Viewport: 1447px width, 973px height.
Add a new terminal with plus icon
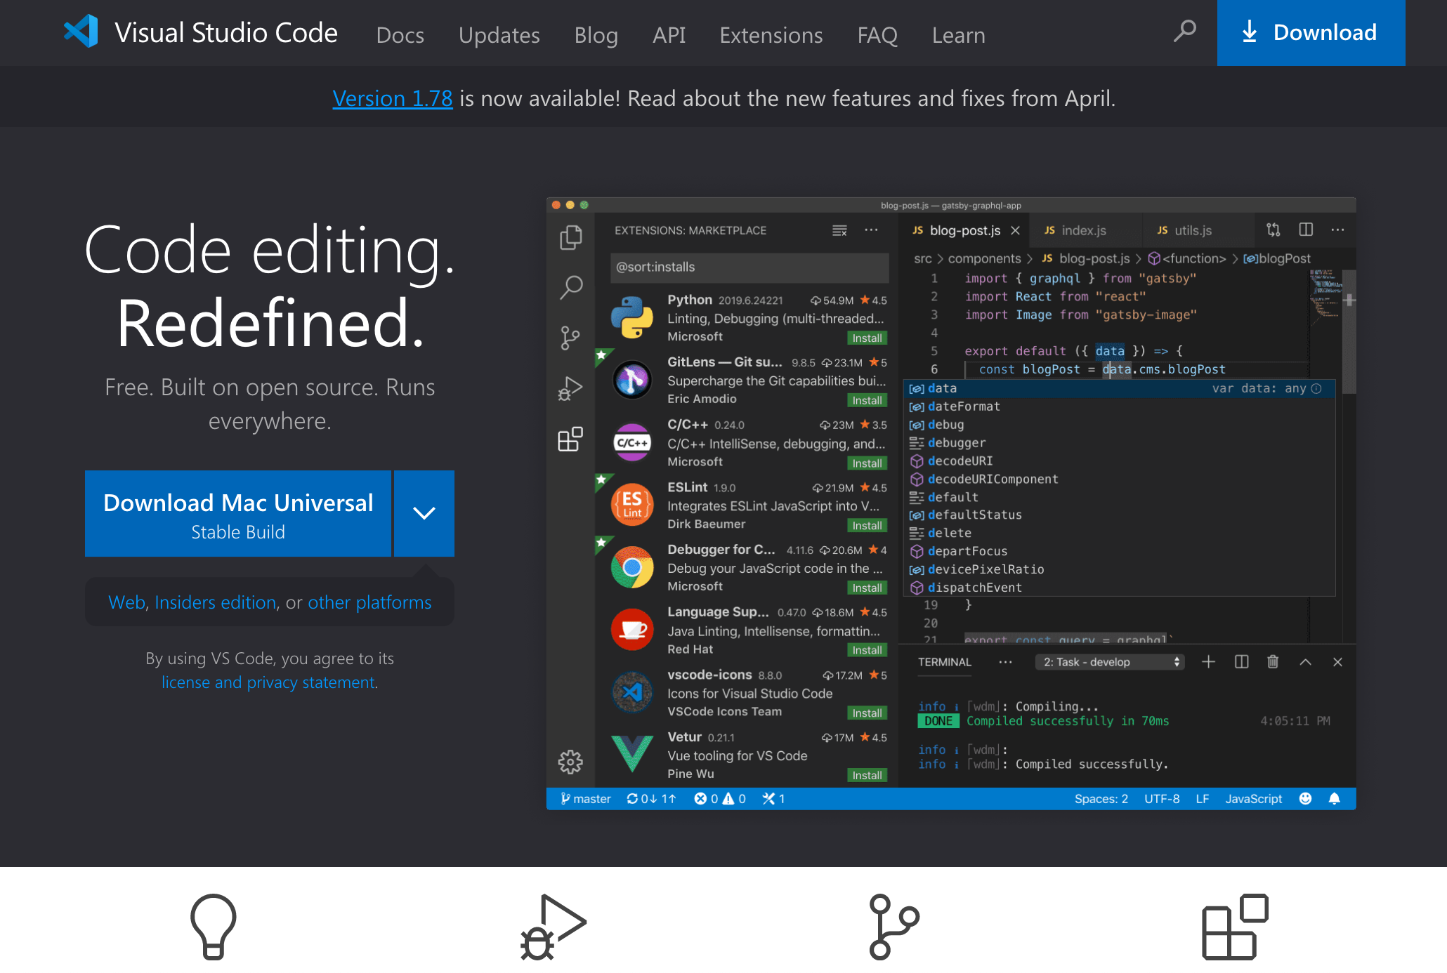(1208, 662)
